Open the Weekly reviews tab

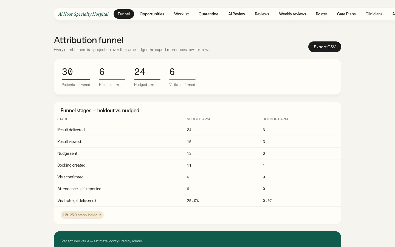[292, 14]
